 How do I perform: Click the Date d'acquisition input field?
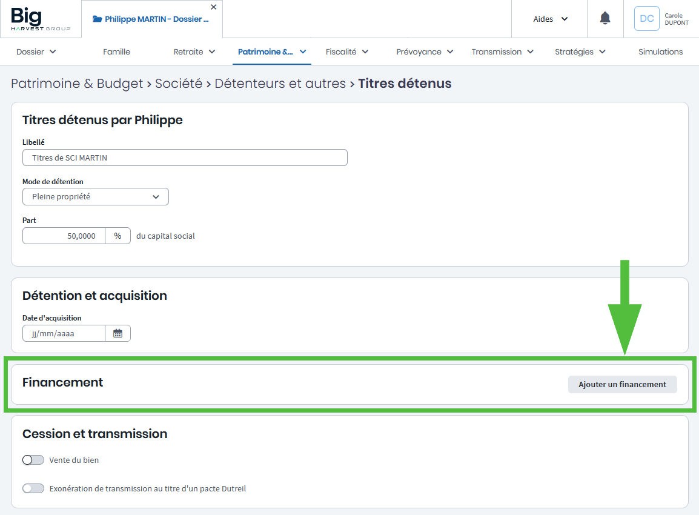point(64,333)
